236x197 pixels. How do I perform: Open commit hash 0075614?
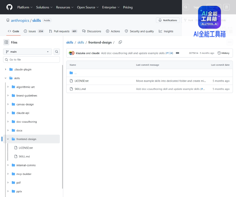point(194,53)
